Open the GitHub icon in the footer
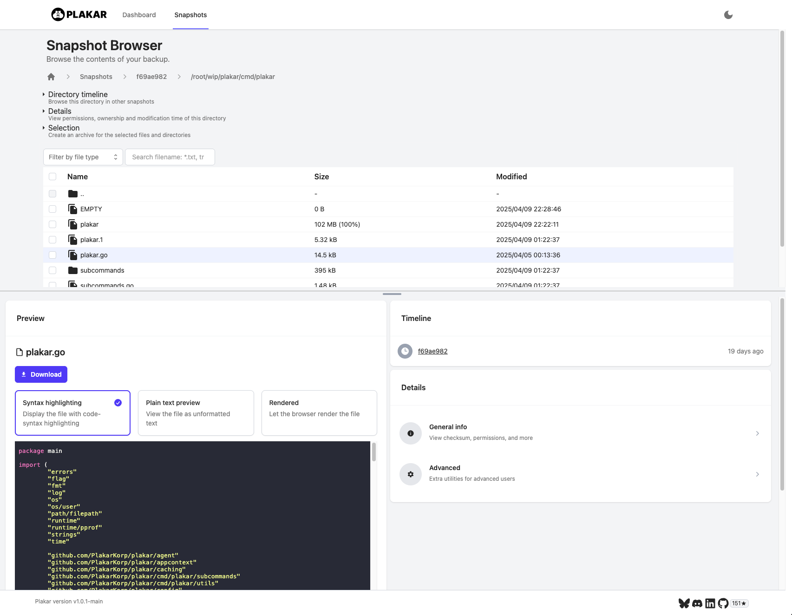Screen dimensions: 792x615 pos(723,603)
